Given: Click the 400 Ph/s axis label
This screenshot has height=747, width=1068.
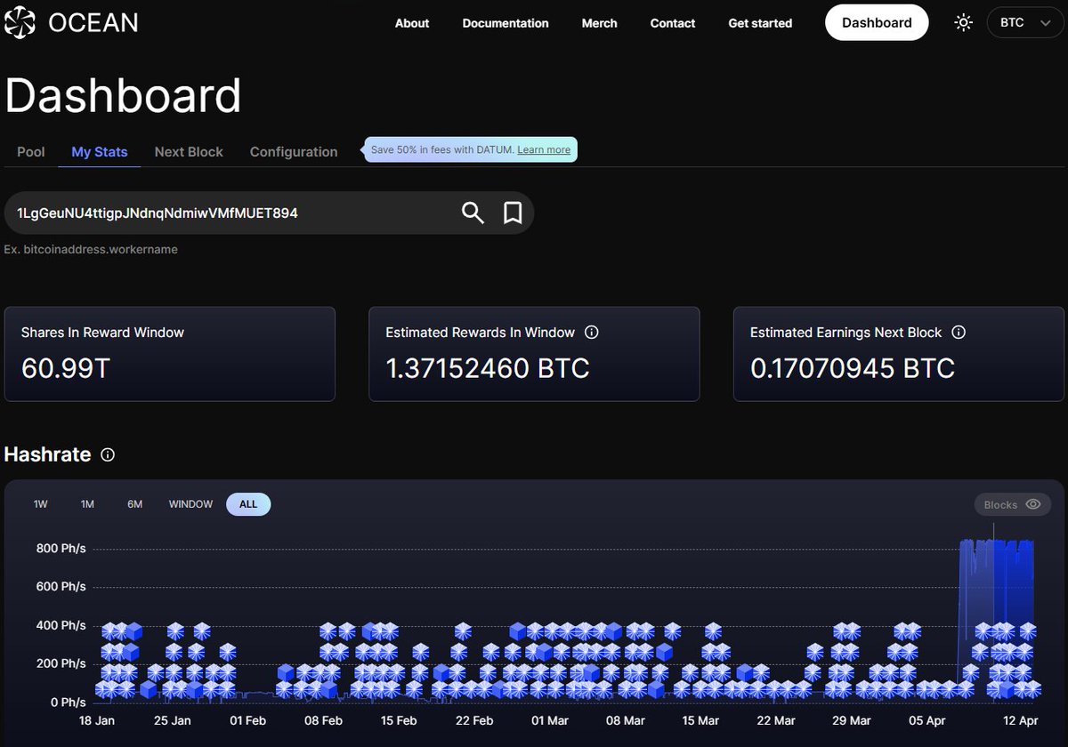Looking at the screenshot, I should (x=61, y=625).
